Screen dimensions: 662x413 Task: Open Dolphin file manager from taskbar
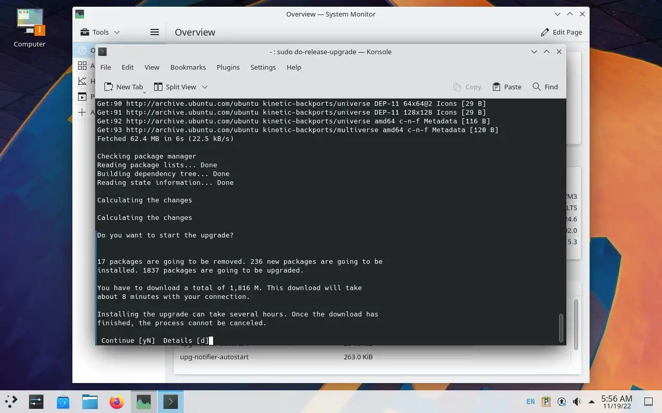click(x=90, y=401)
